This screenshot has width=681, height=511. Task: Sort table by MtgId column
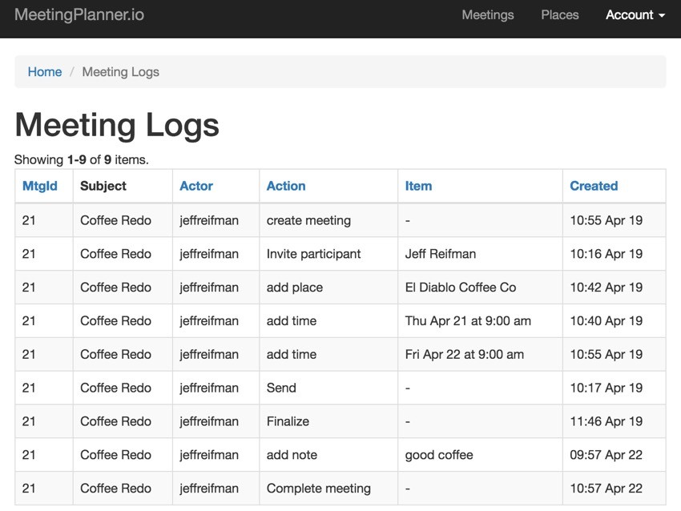[x=40, y=186]
